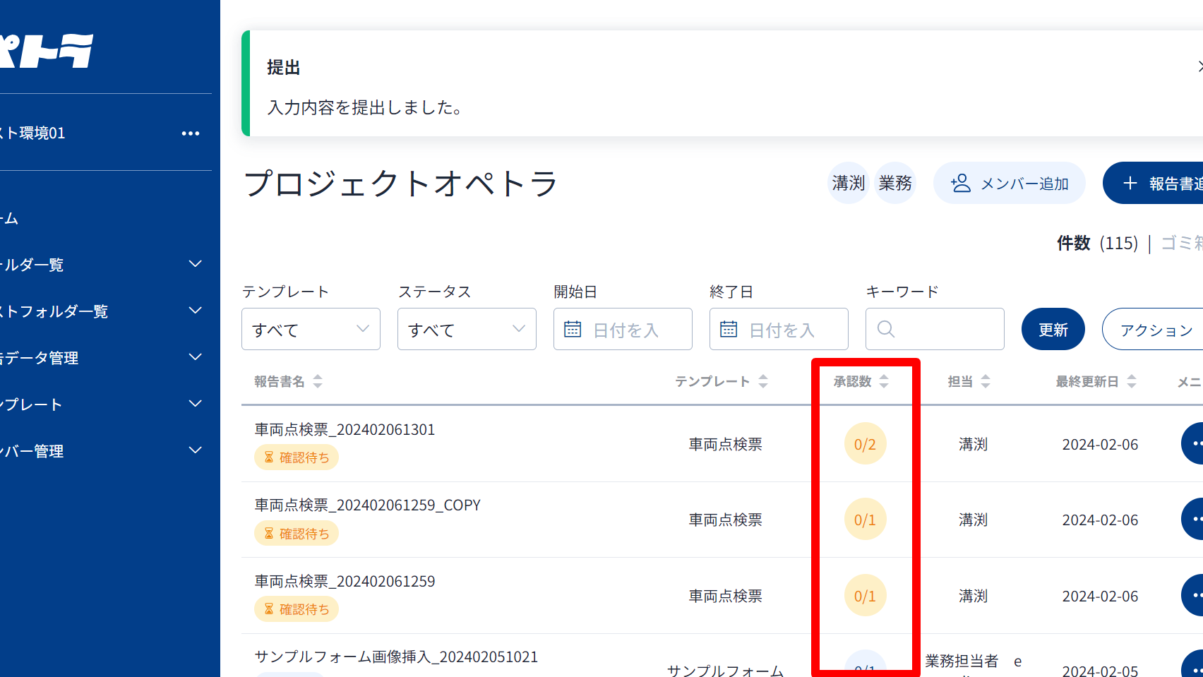The height and width of the screenshot is (677, 1203).
Task: Click the メンバー追加 button
Action: tap(1010, 184)
